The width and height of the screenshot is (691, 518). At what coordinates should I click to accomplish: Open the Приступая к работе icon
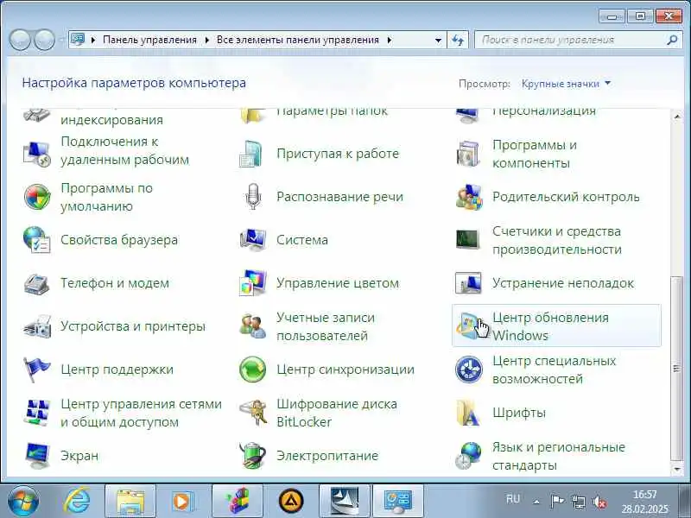pyautogui.click(x=252, y=154)
